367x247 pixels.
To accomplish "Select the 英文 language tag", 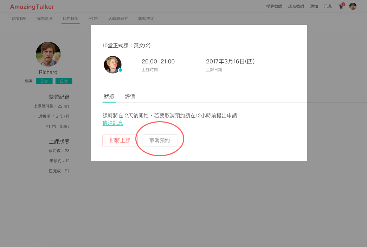I will tap(44, 81).
